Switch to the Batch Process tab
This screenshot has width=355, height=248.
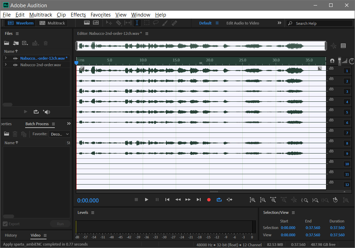click(37, 124)
